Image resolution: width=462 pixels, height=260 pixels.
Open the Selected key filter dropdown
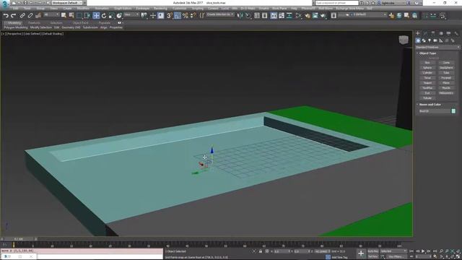(393, 251)
